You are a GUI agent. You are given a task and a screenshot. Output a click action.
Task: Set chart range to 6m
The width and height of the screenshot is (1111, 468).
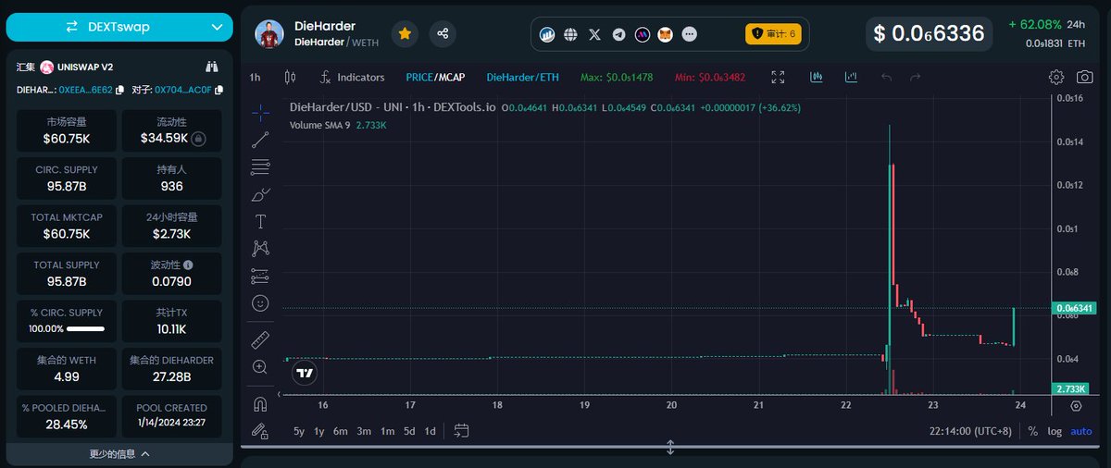click(341, 431)
